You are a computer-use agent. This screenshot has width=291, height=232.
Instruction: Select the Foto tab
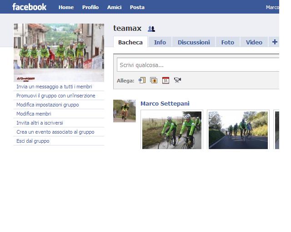tap(227, 42)
